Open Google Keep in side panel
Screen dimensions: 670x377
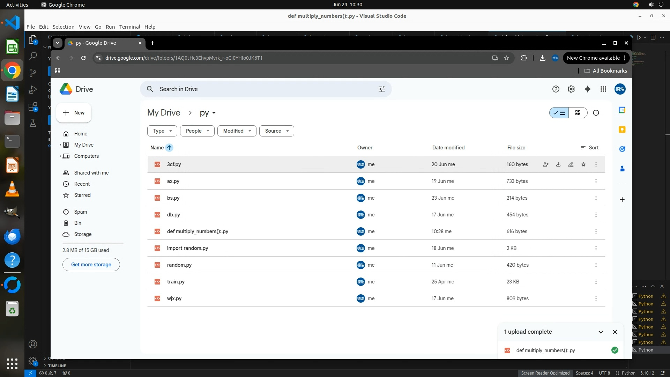pyautogui.click(x=622, y=130)
